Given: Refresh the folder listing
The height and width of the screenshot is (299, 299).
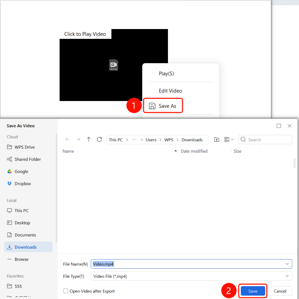Looking at the screenshot, I should [100, 140].
